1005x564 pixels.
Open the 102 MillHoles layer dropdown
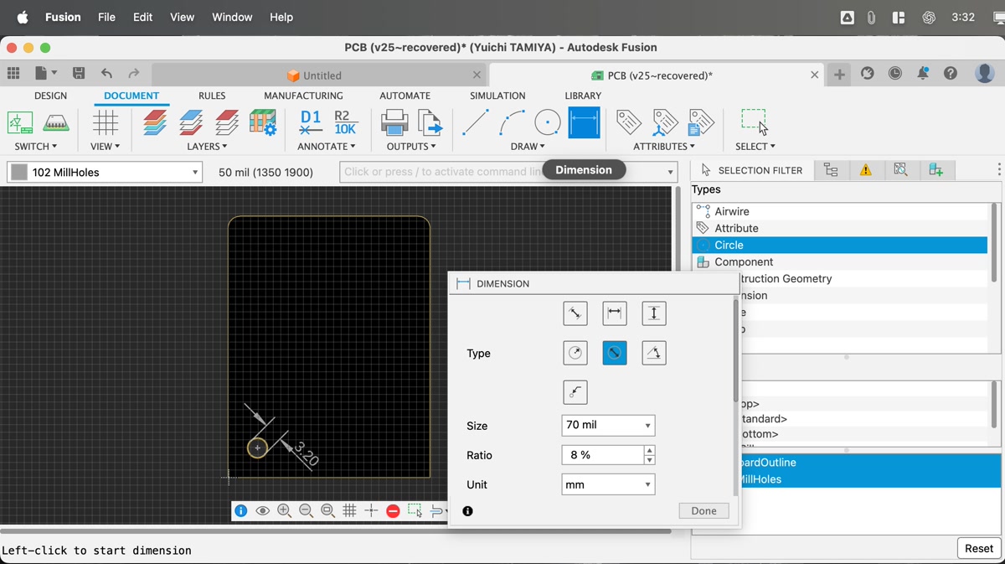105,172
